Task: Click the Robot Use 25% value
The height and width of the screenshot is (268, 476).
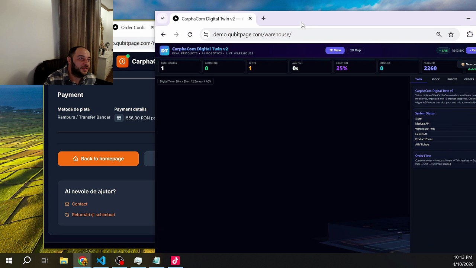Action: tap(342, 68)
